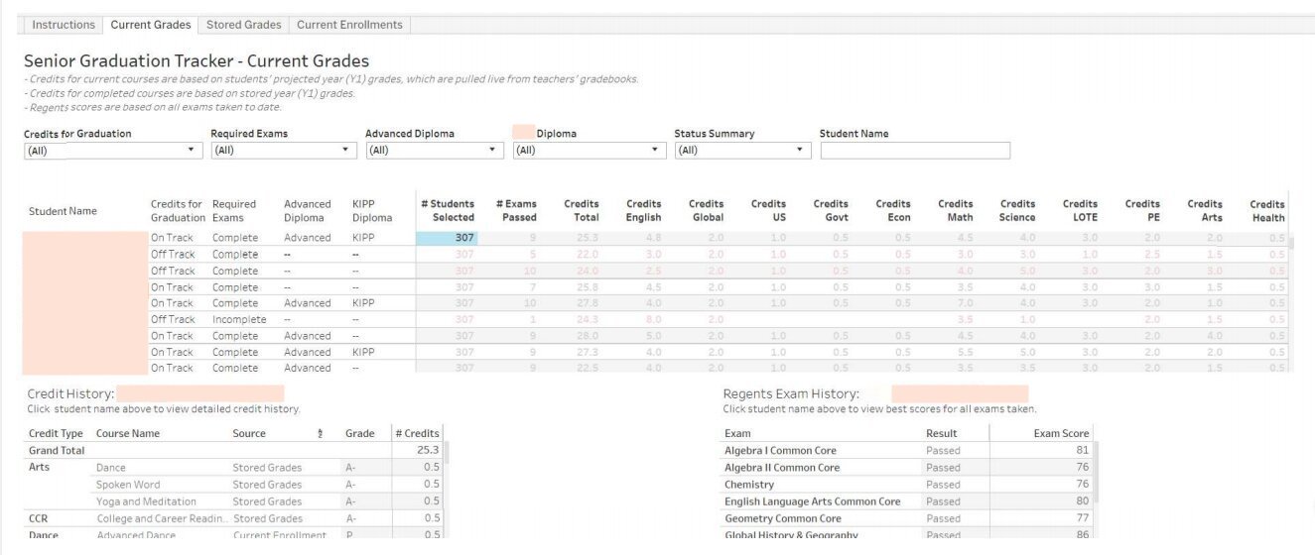Click the Student Name column header
This screenshot has width=1315, height=555.
click(63, 211)
